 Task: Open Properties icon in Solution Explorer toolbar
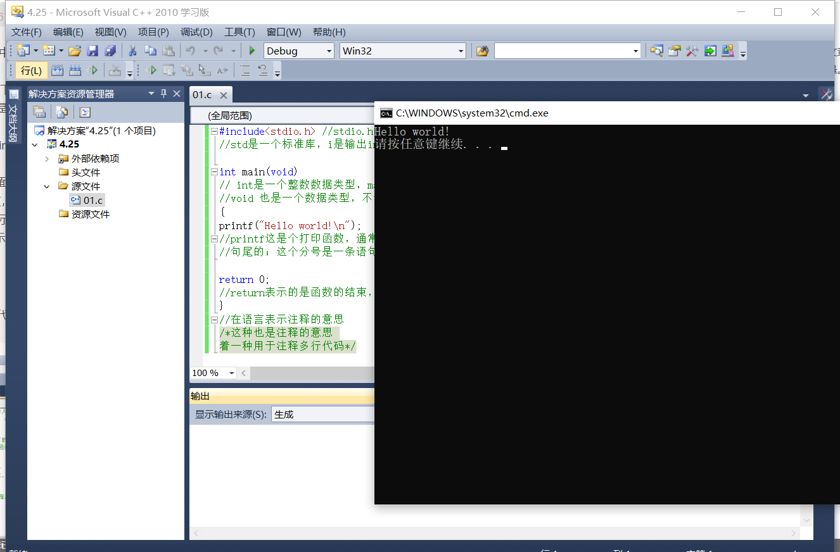39,111
